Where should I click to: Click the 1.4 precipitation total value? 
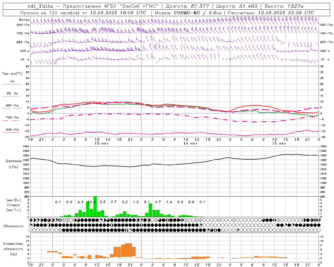[x=169, y=202]
